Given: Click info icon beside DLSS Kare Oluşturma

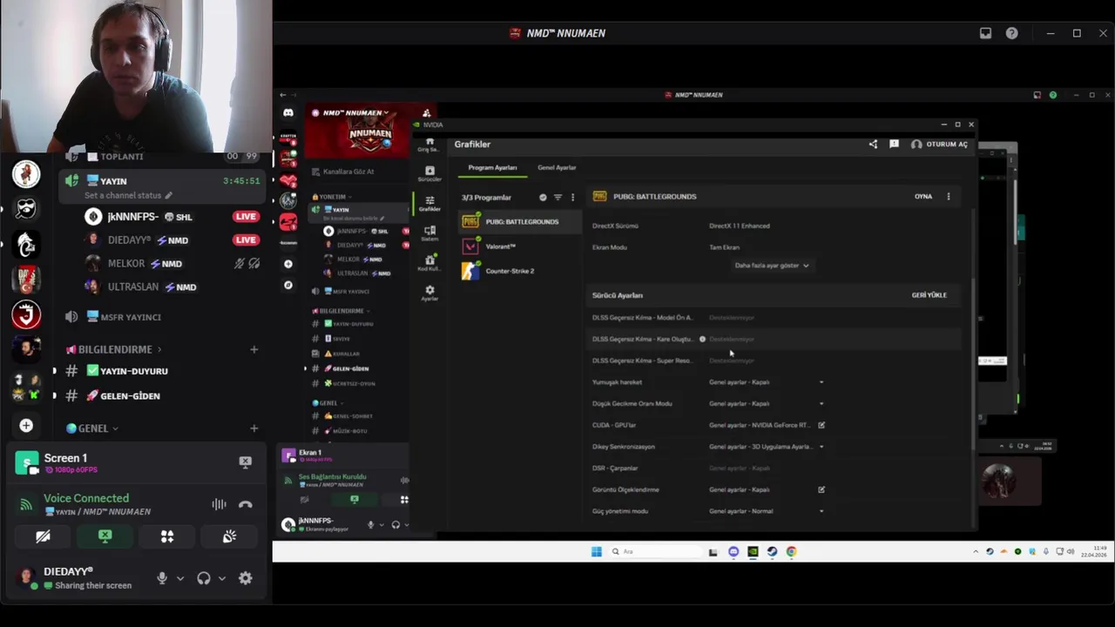Looking at the screenshot, I should (x=702, y=340).
